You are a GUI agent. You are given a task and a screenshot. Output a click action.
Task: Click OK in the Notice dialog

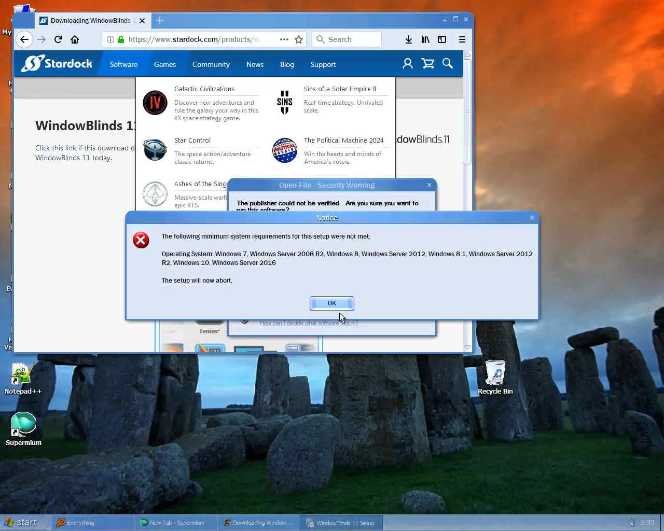pos(332,303)
